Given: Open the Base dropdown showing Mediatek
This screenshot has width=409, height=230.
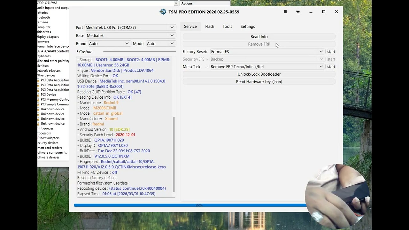Looking at the screenshot, I should (131, 35).
